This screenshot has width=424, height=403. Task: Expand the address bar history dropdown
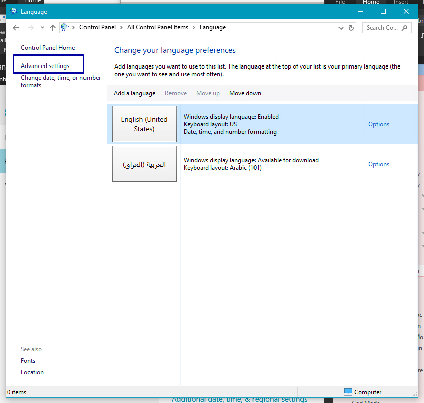tap(342, 28)
